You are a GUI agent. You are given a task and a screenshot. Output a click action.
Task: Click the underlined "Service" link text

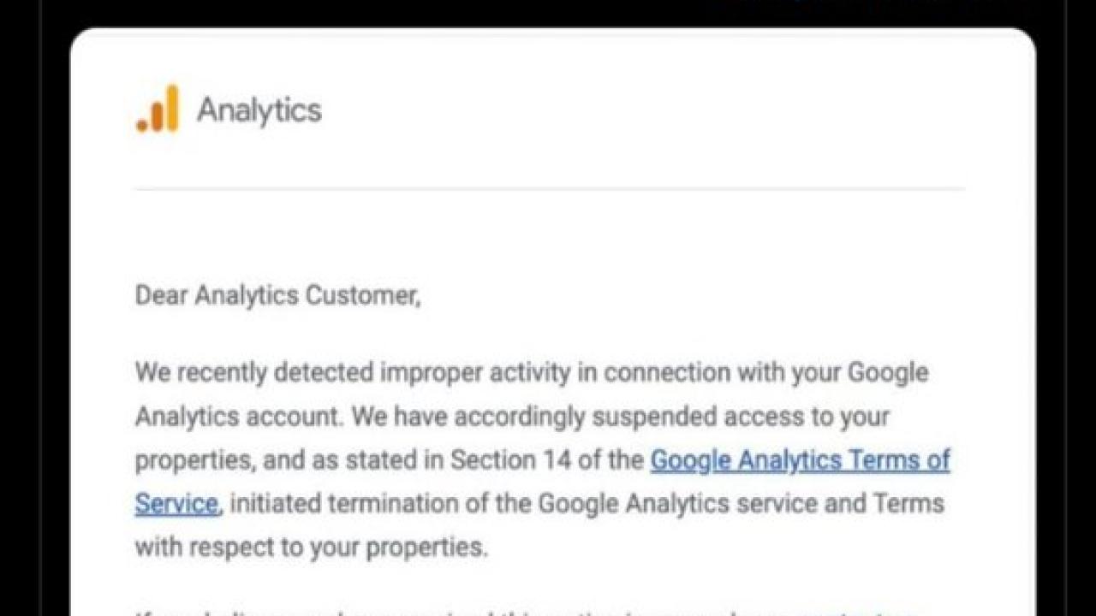(x=176, y=503)
